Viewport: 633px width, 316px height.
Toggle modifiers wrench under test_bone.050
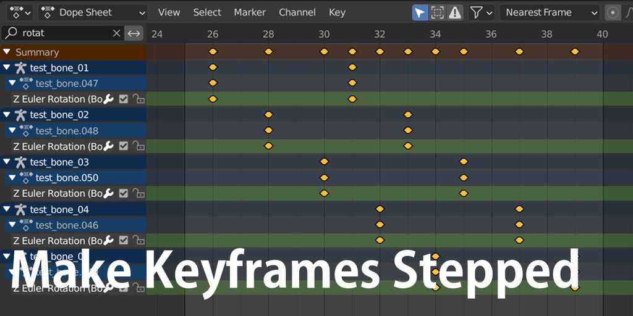point(108,193)
